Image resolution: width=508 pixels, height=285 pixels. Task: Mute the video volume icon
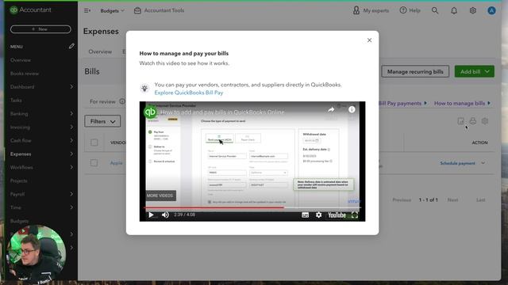pos(165,215)
